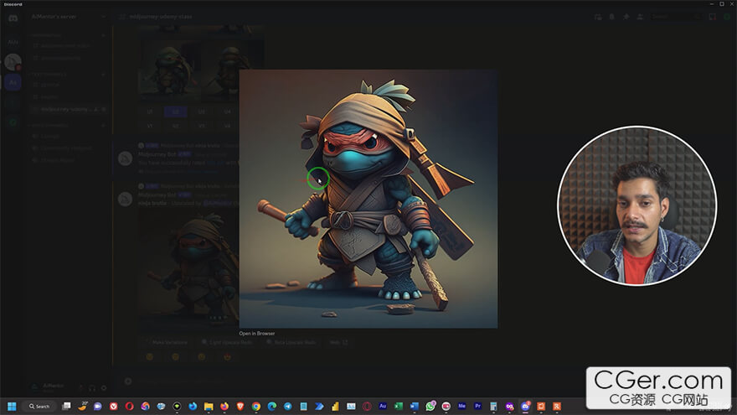
Task: Click the plus attachment button in message bar
Action: (x=128, y=381)
